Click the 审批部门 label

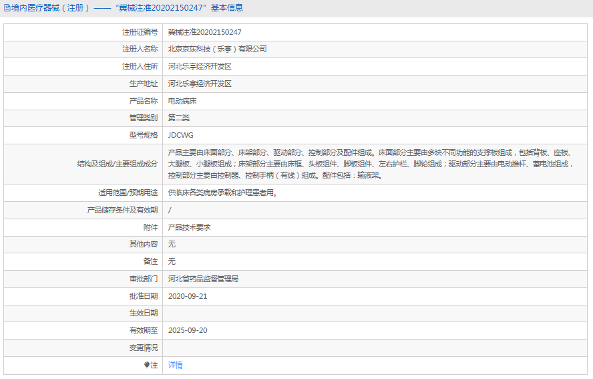tap(144, 279)
